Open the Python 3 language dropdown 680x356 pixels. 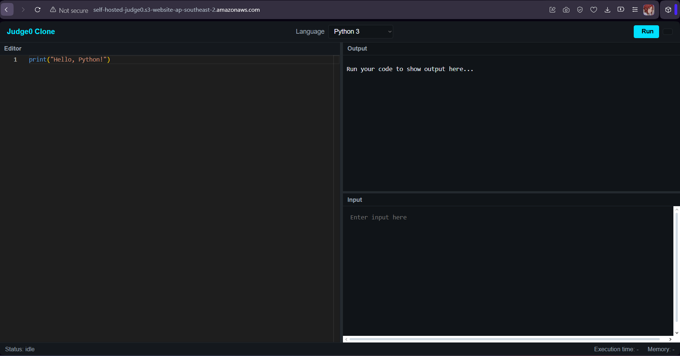point(361,31)
